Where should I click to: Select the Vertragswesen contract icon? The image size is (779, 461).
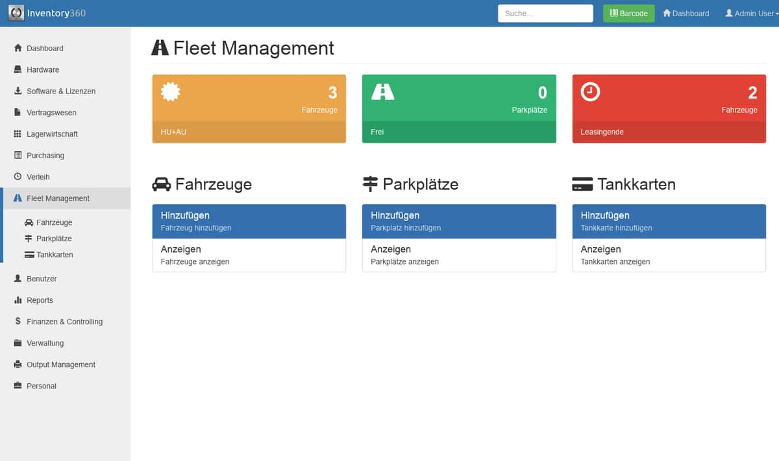tap(17, 112)
